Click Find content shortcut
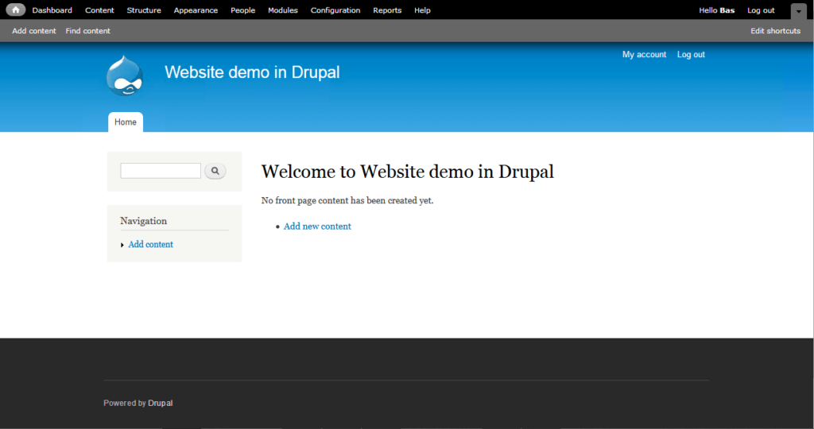This screenshot has width=814, height=429. pyautogui.click(x=88, y=31)
